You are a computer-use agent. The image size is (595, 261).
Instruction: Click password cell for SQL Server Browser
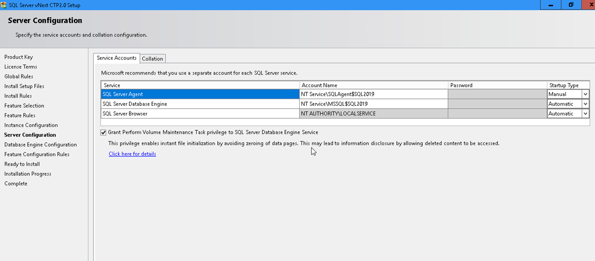(498, 114)
